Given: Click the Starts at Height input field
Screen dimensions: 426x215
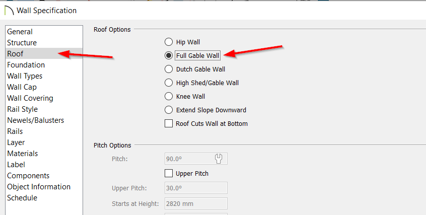Looking at the screenshot, I should click(x=196, y=203).
